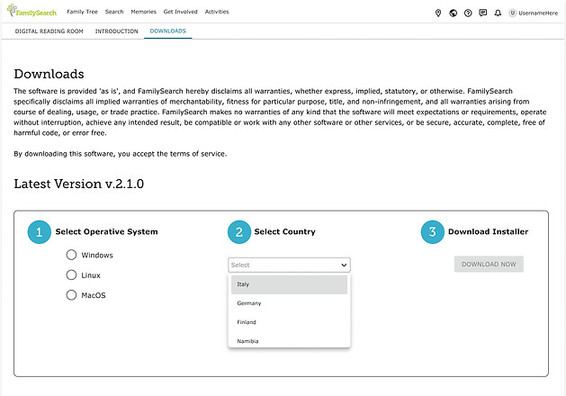Click the Select Country label
This screenshot has height=396, width=566.
285,232
